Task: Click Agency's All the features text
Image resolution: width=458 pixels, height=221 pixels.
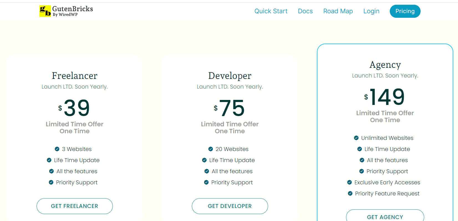Action: coord(387,160)
